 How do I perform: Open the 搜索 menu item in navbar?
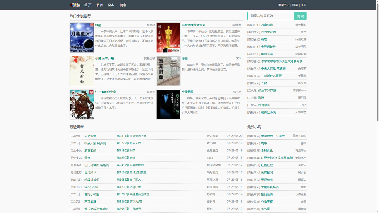tap(123, 5)
